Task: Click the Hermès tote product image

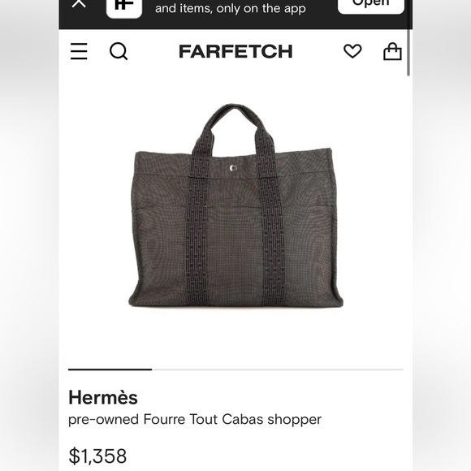Action: tap(235, 205)
